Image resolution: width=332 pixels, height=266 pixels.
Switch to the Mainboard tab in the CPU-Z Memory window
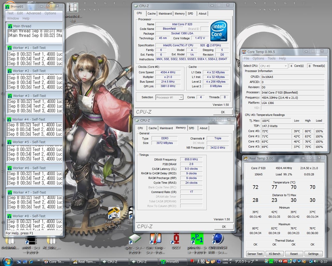coord(166,128)
